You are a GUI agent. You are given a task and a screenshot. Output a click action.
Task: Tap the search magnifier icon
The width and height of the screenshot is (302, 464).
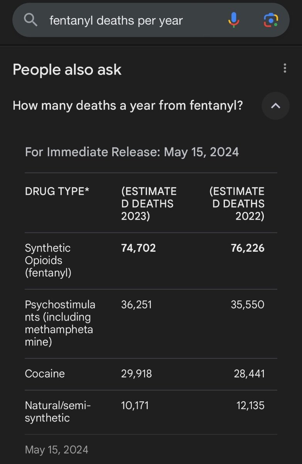[x=30, y=20]
